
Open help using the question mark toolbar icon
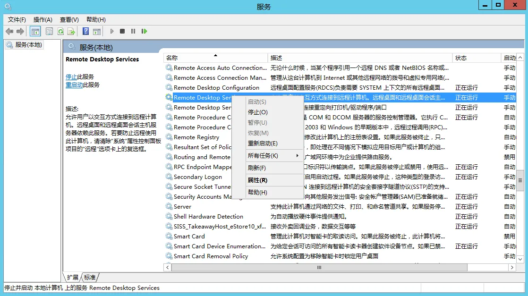85,31
